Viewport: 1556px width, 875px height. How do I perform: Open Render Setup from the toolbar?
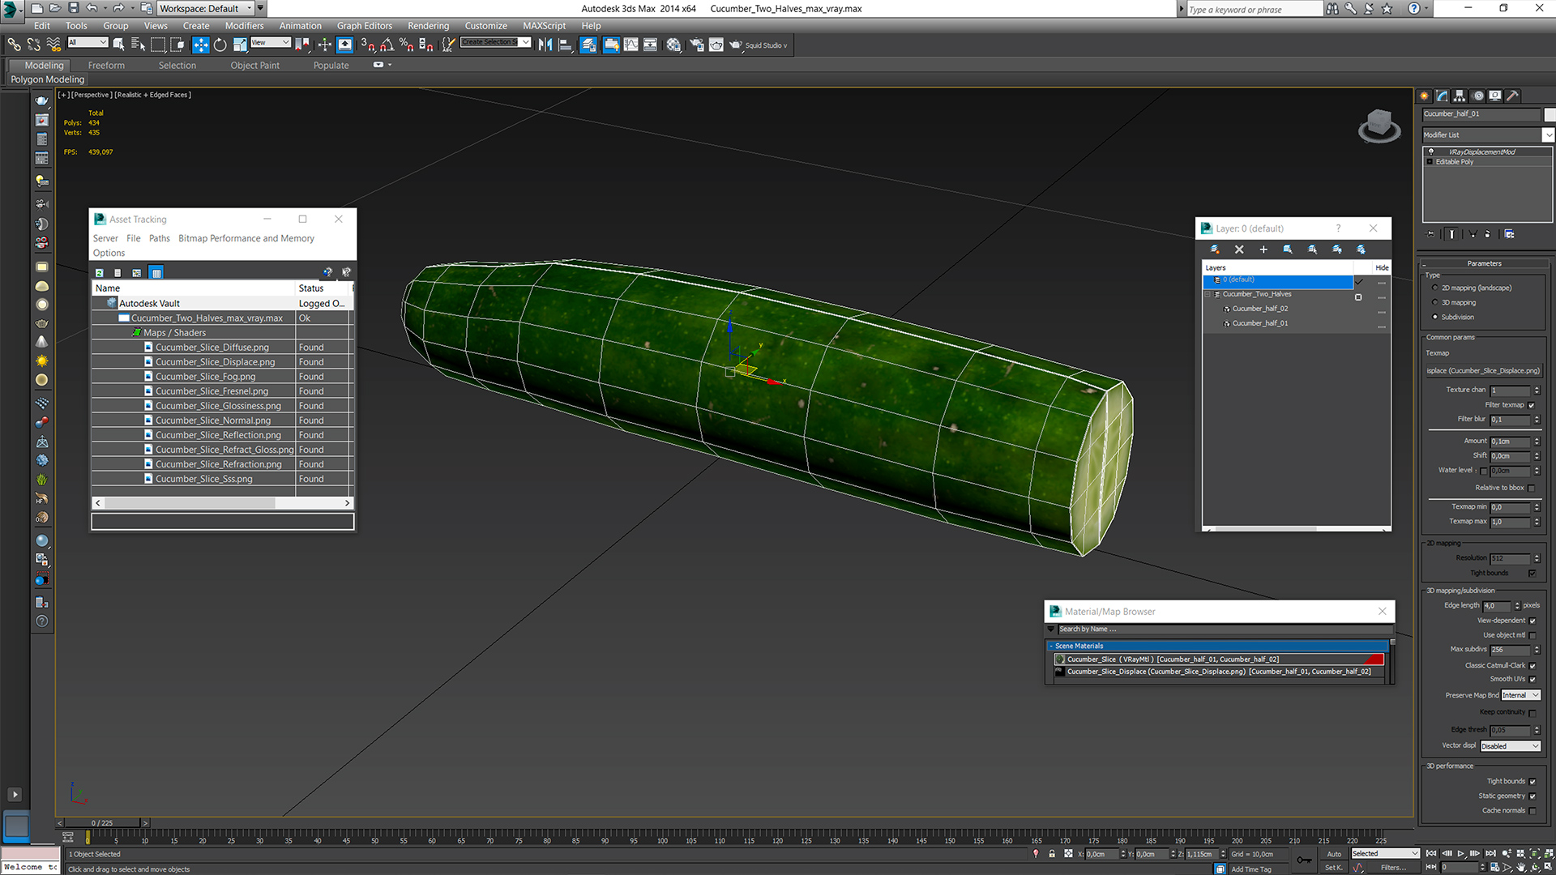pyautogui.click(x=697, y=45)
